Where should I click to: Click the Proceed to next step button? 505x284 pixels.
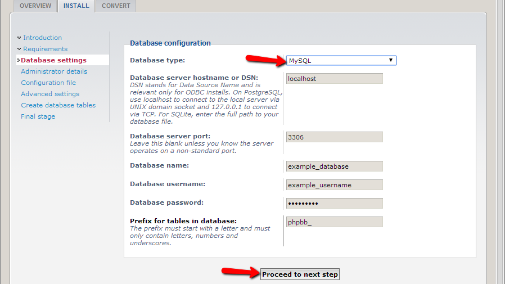[300, 274]
